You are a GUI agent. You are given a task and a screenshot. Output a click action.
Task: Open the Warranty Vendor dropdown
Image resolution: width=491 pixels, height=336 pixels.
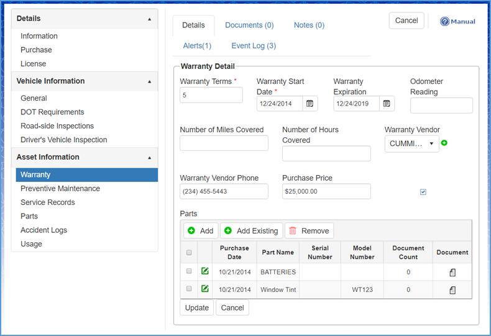[x=411, y=144]
